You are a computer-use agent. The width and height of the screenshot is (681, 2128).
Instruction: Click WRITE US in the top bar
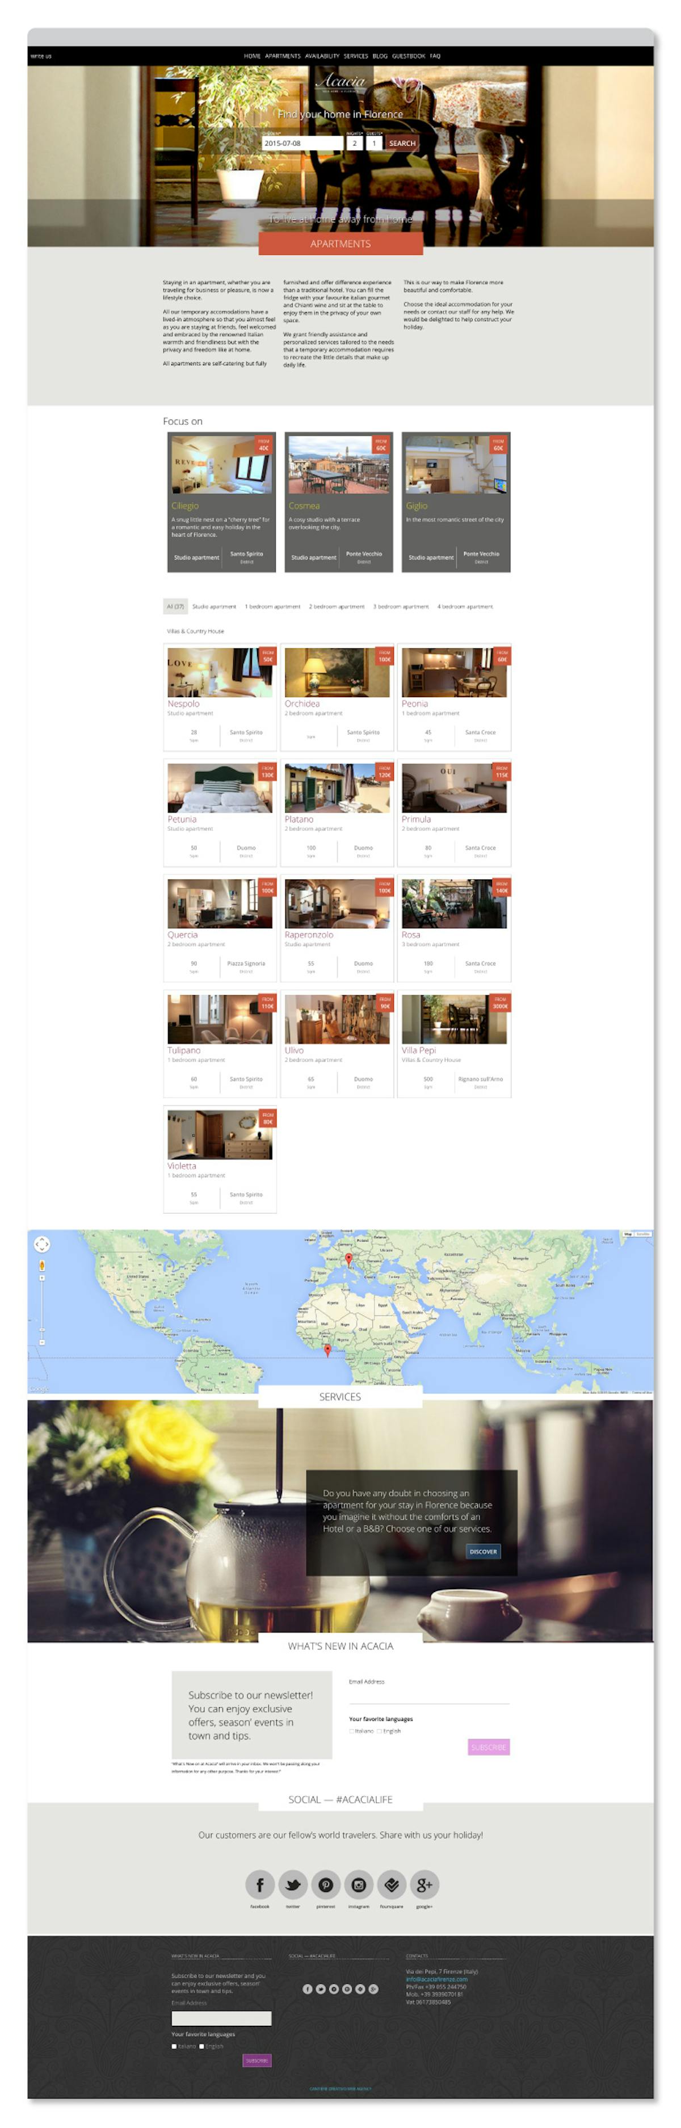[x=41, y=56]
